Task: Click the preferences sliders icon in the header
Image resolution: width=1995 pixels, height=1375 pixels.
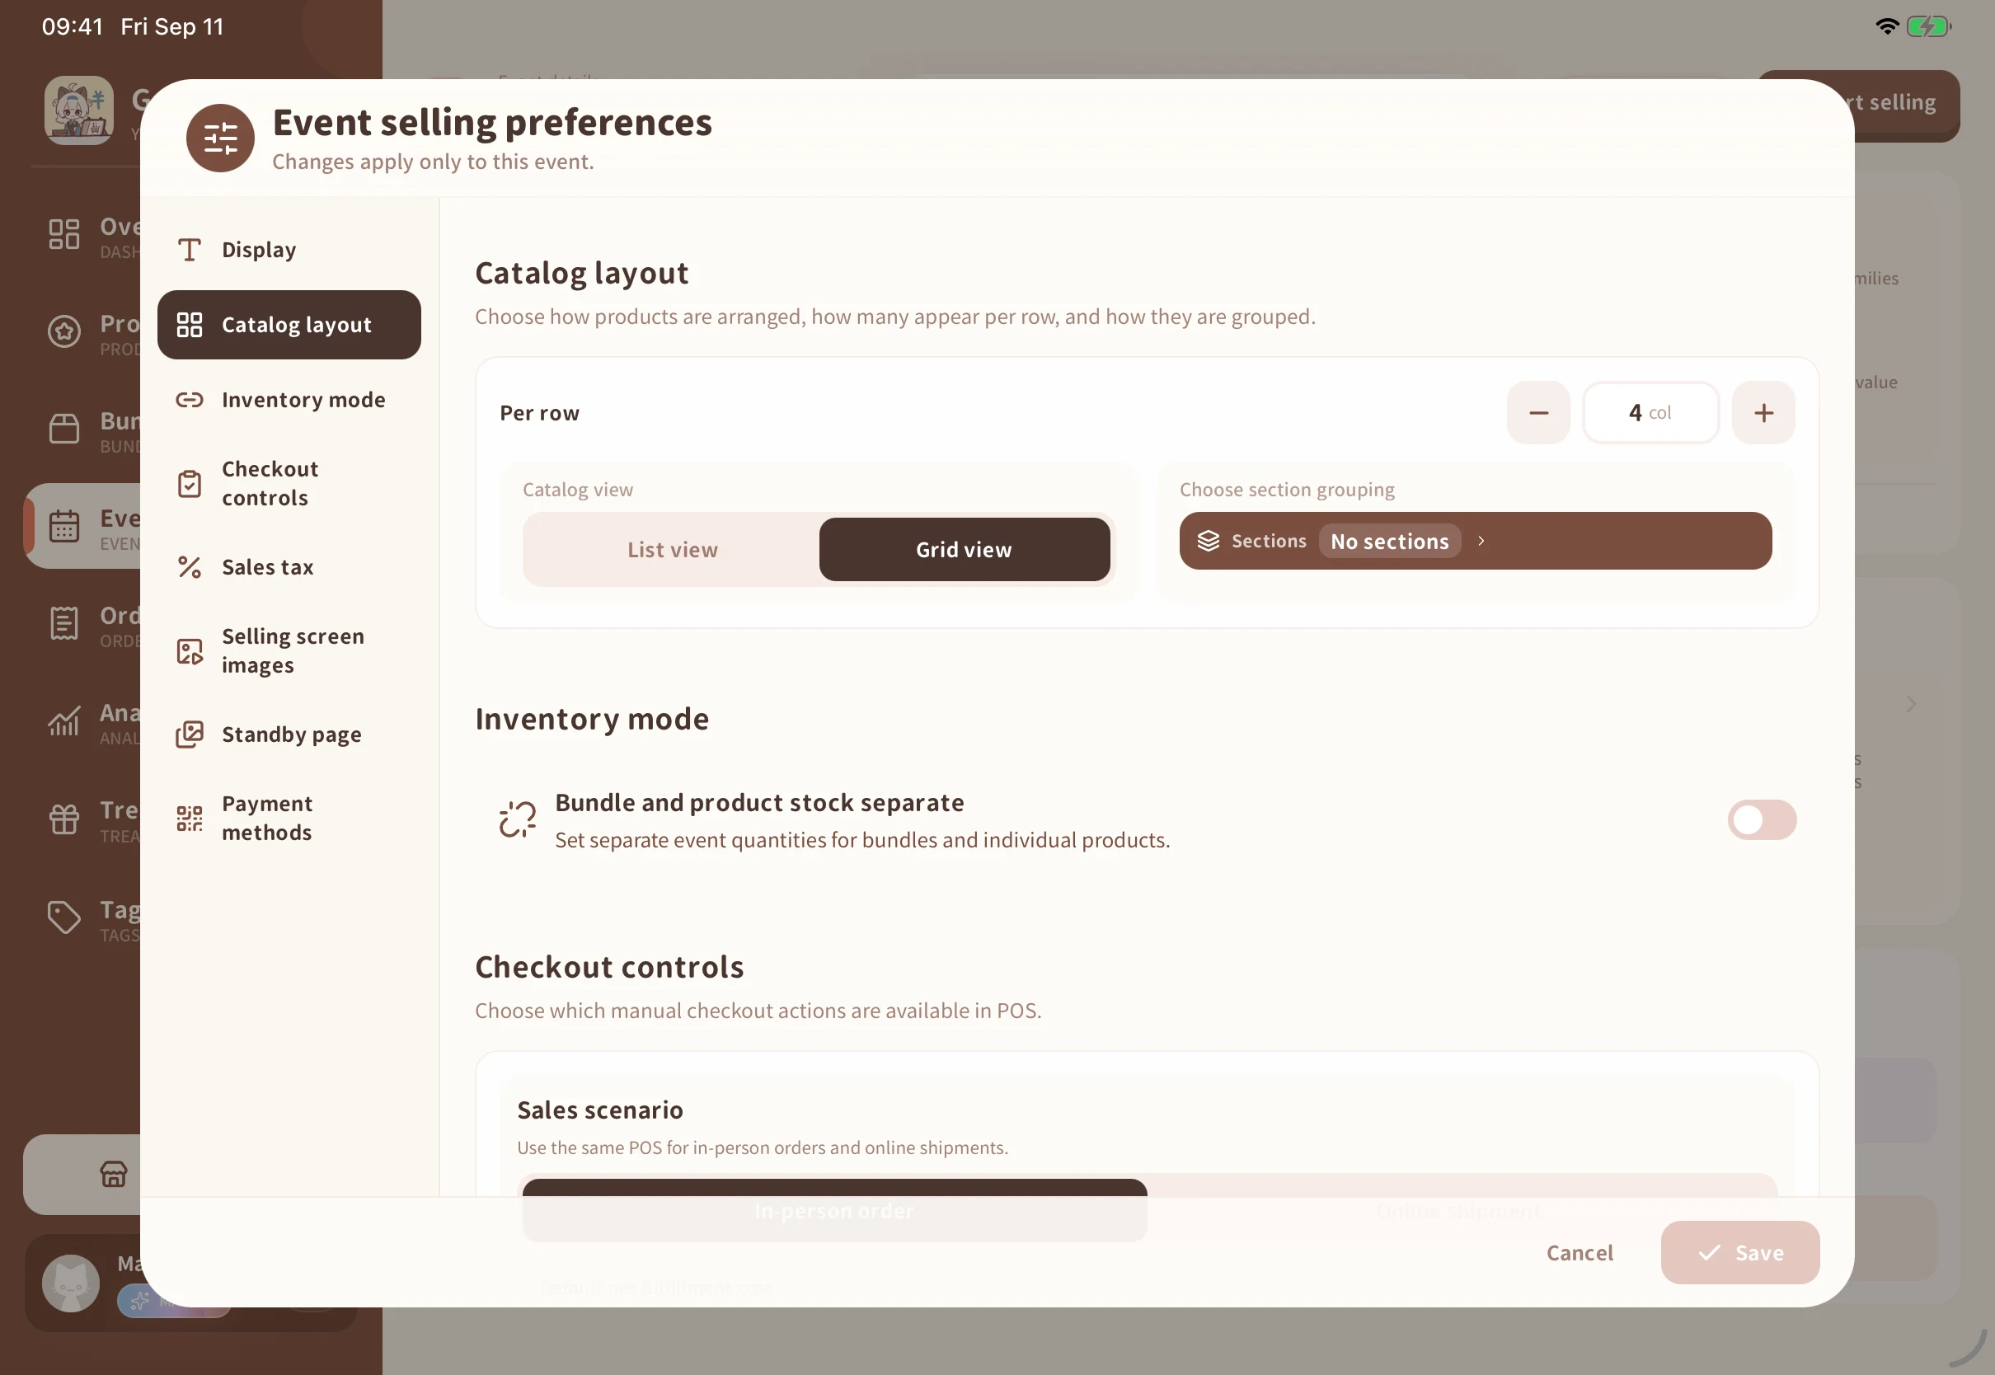Action: (x=220, y=138)
